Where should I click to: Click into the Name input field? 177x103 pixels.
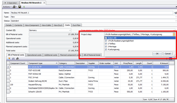(92, 13)
